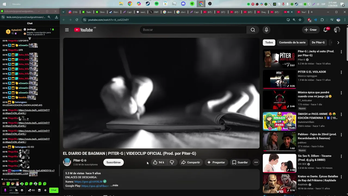Open options menu for SMASH or PASS ANIME
This screenshot has width=348, height=196.
[x=341, y=114]
